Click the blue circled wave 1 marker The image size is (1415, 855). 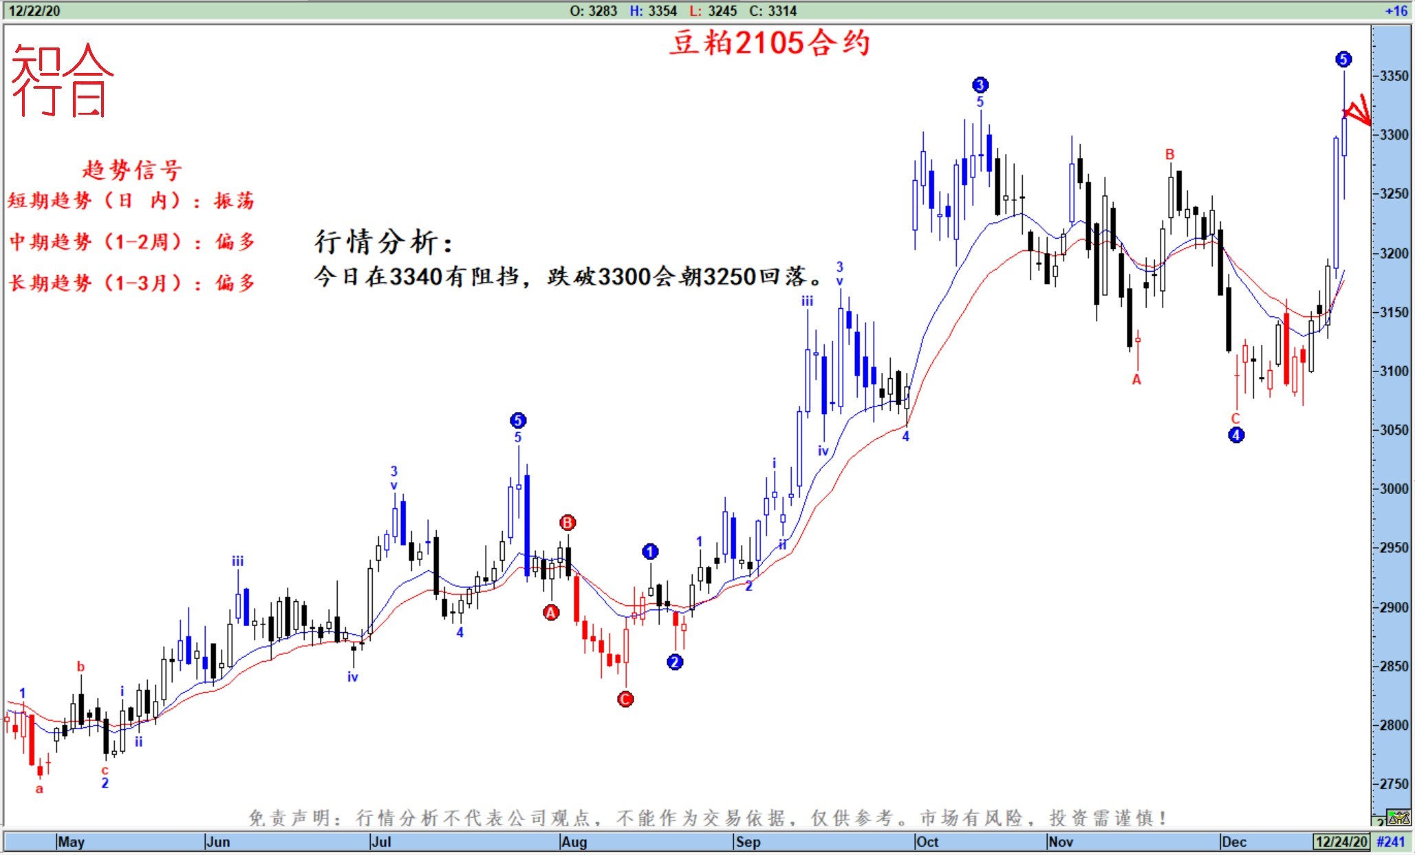tap(649, 552)
